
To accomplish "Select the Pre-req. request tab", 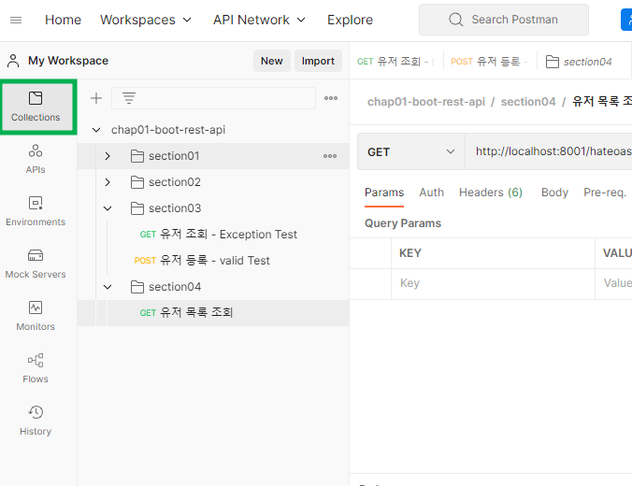I will [x=605, y=193].
